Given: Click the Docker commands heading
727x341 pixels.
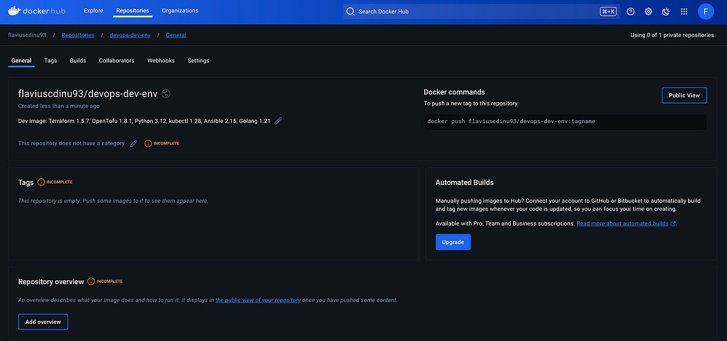Looking at the screenshot, I should coord(454,92).
